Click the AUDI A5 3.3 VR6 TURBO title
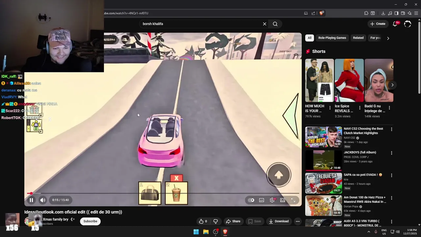 click(x=362, y=223)
